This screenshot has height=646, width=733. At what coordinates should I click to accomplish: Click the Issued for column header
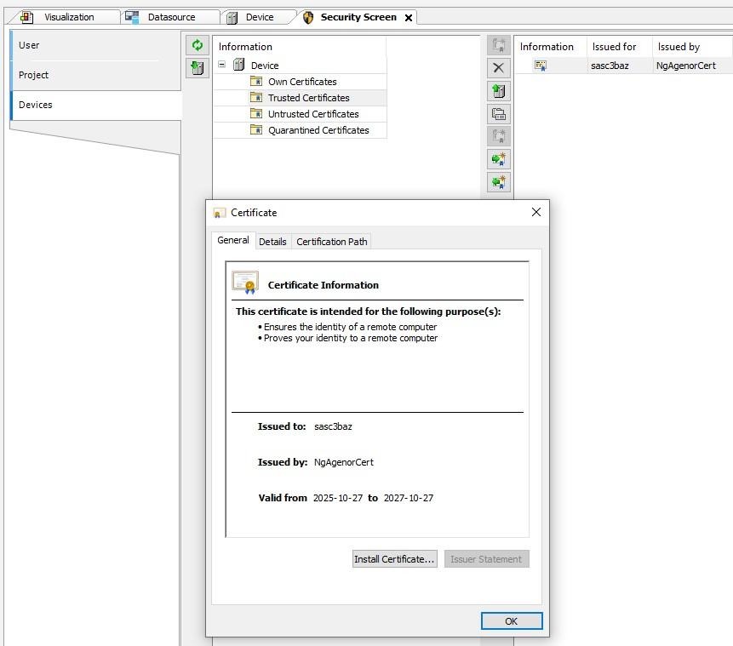click(614, 47)
